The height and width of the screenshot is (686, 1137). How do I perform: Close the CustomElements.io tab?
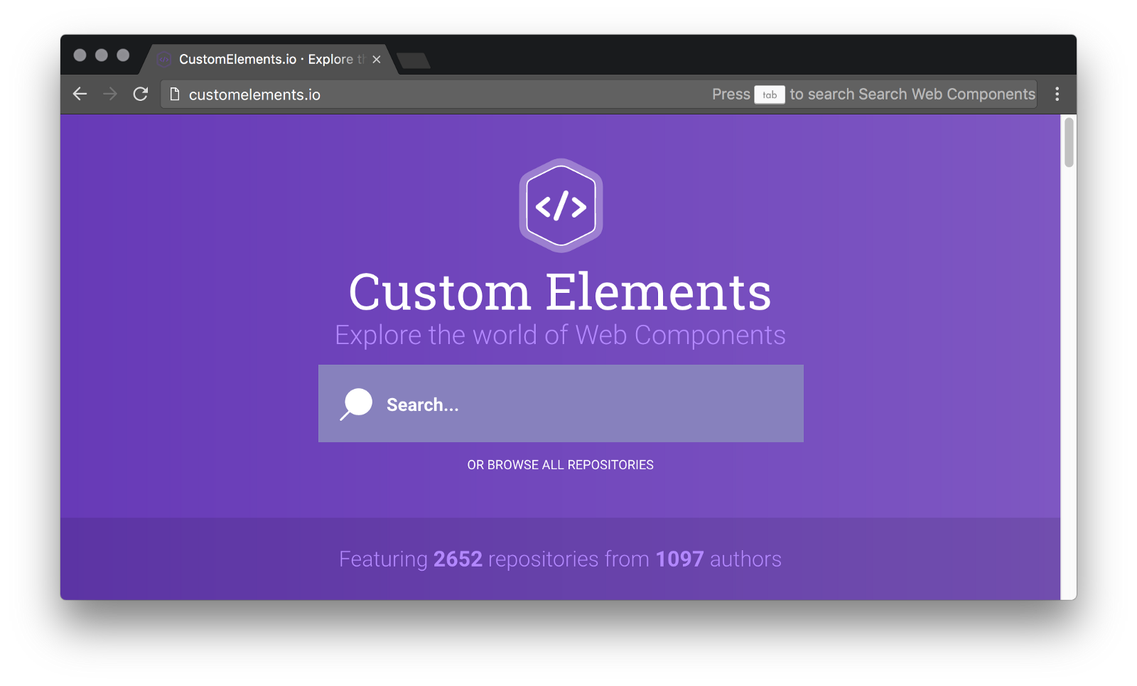(377, 60)
